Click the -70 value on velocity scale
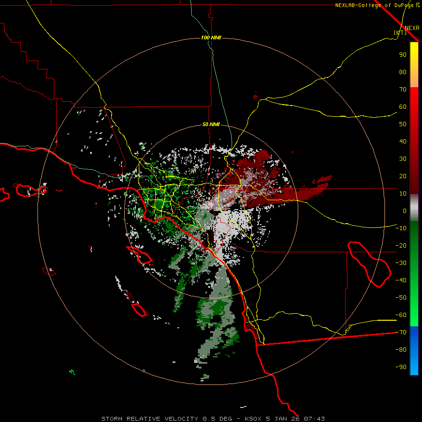The width and height of the screenshot is (422, 422). coord(401,332)
